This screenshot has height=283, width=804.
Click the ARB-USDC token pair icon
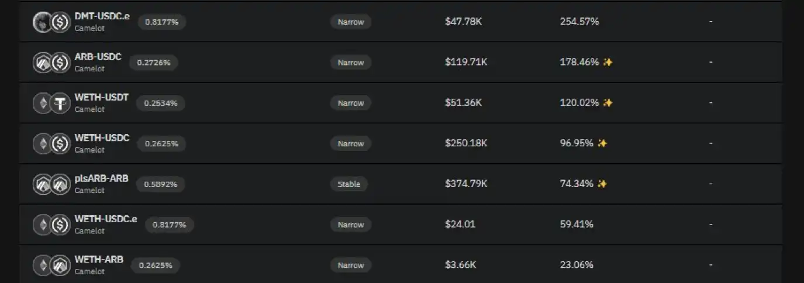51,63
